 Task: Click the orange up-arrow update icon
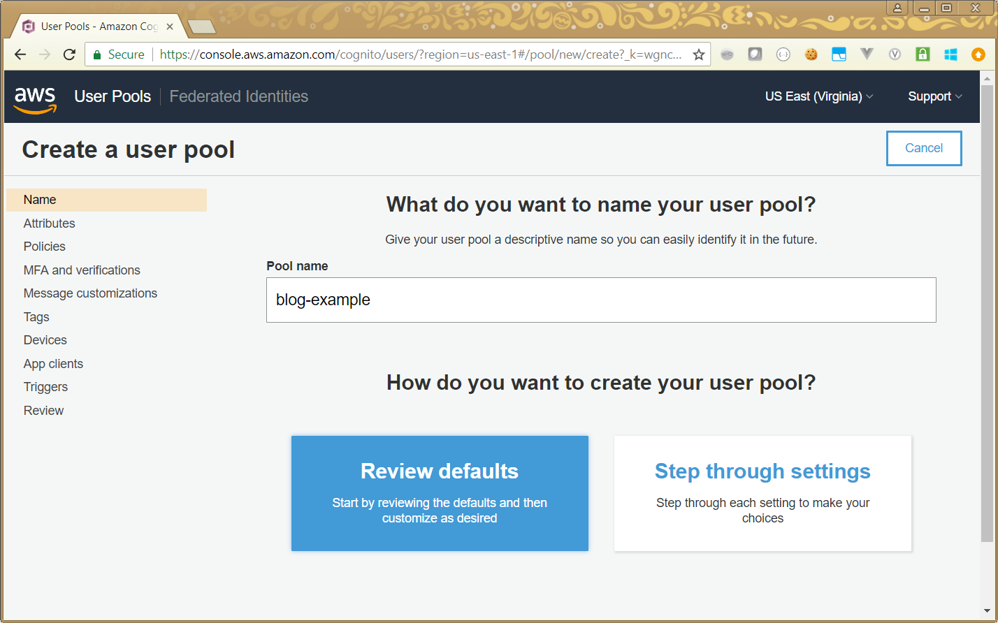click(978, 54)
